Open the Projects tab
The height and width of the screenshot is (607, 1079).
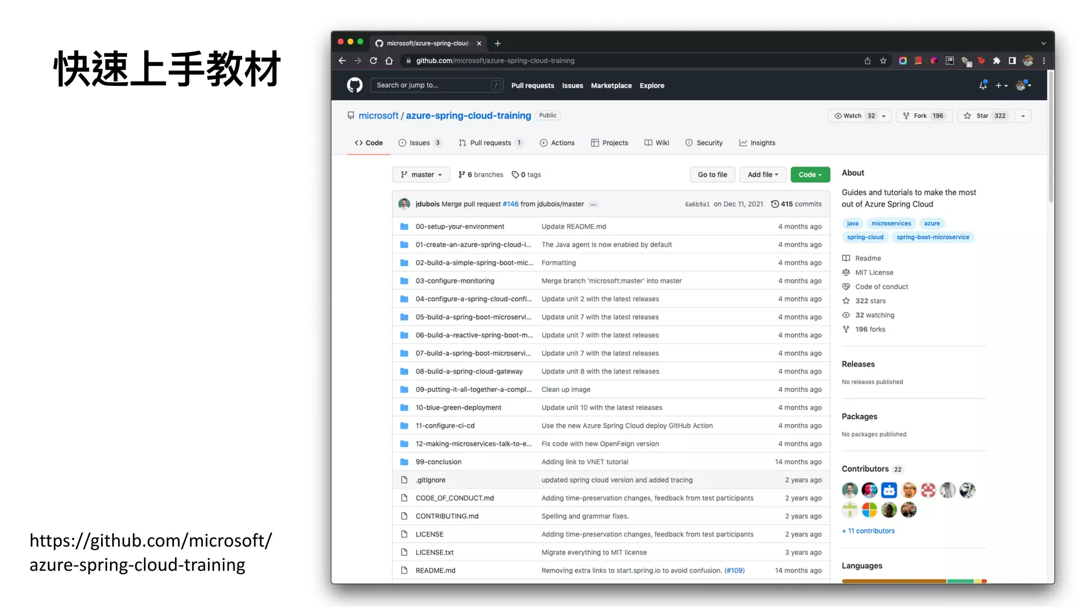tap(610, 143)
